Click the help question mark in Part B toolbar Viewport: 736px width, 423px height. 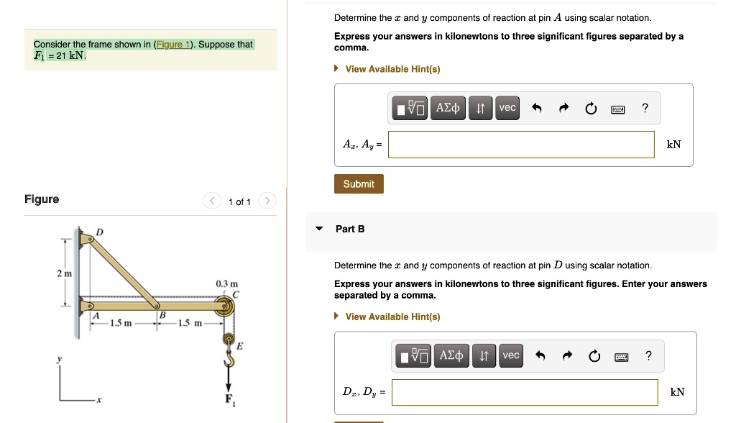click(x=648, y=355)
